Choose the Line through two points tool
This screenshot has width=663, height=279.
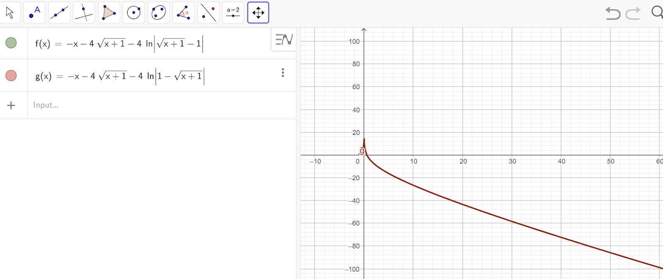tap(59, 12)
